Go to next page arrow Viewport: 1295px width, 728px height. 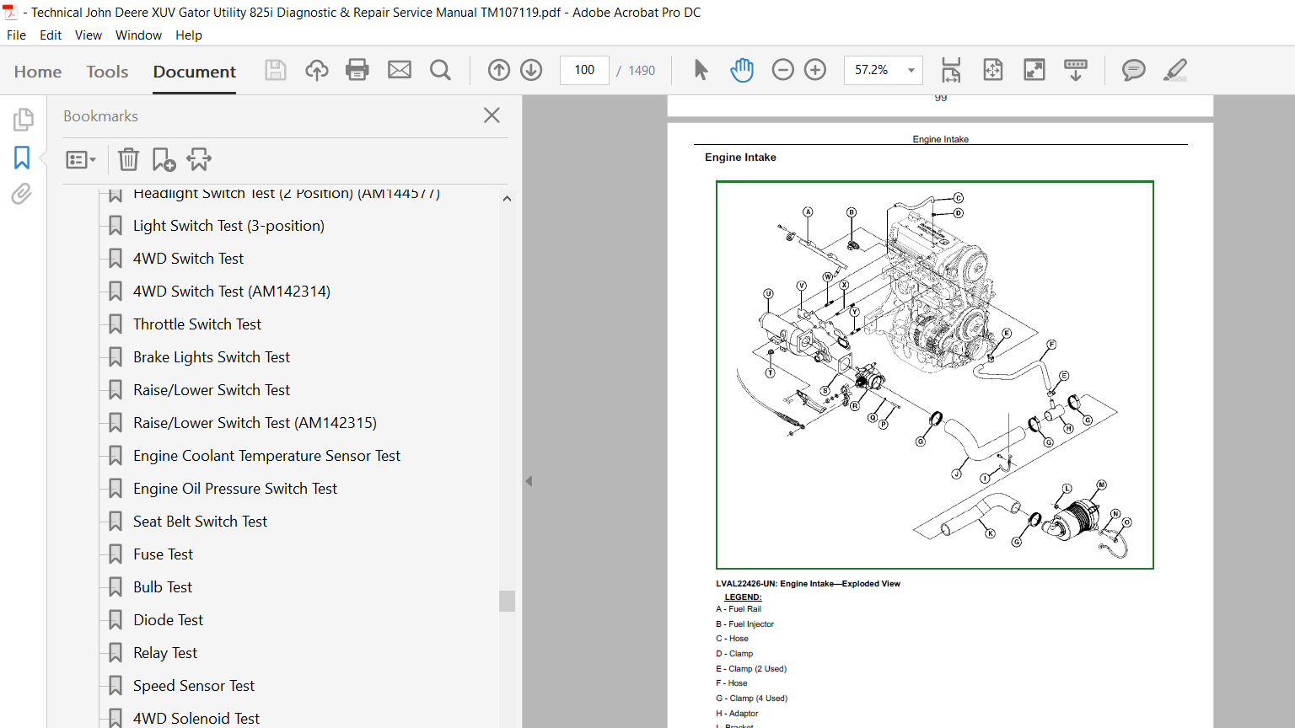point(531,70)
